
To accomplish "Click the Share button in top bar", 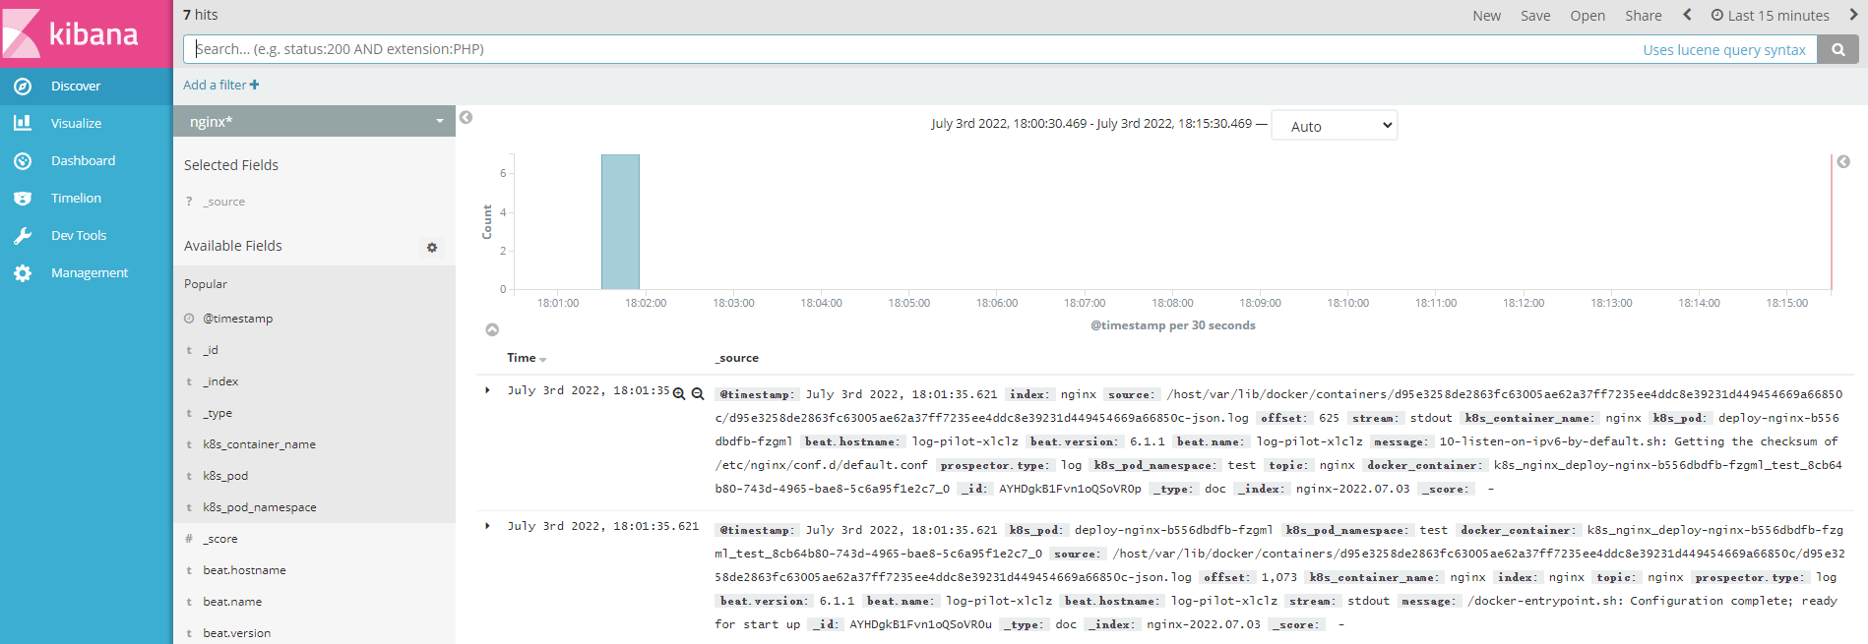I will [1644, 16].
